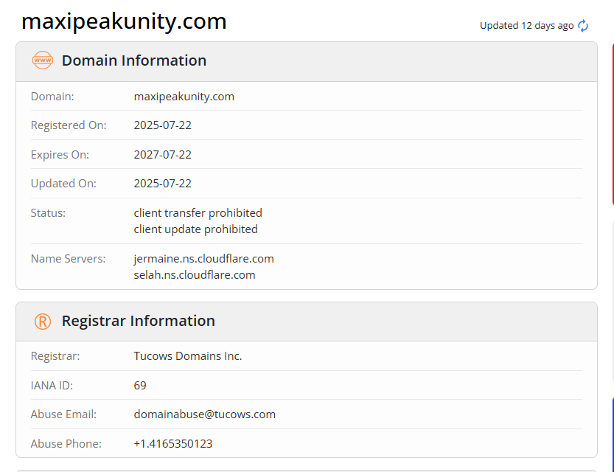Click the domainabuse@tucows.com abuse email
Viewport: 614px width, 472px height.
(x=204, y=414)
